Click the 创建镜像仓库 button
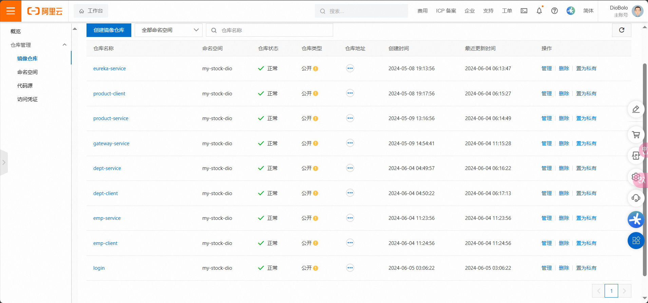The height and width of the screenshot is (303, 648). click(109, 30)
